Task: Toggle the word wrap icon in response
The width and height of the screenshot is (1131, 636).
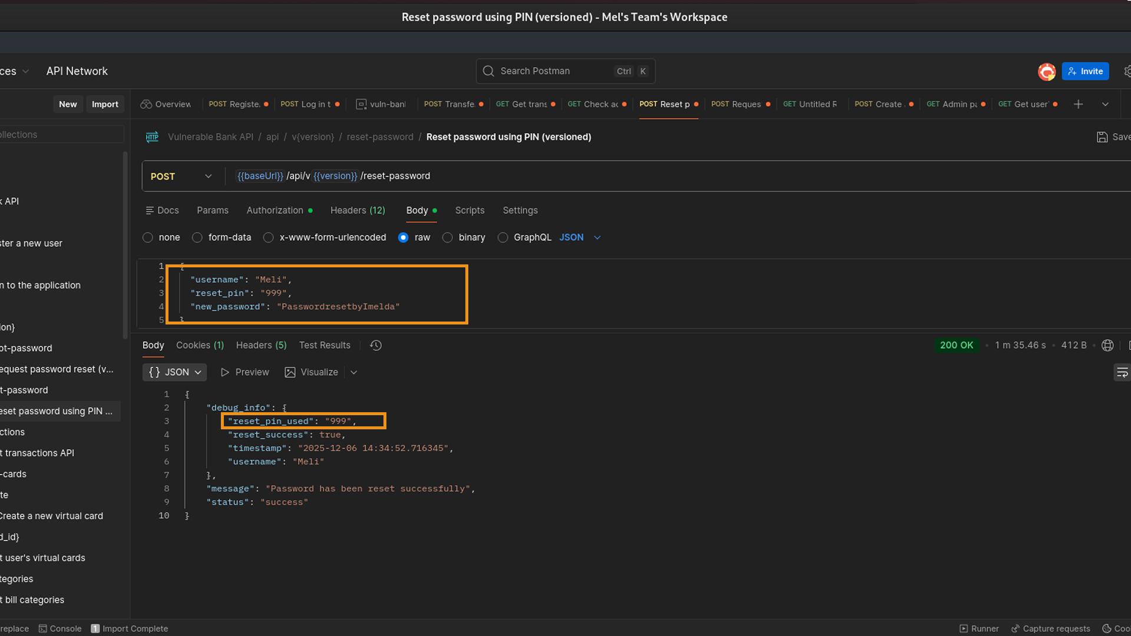Action: click(x=1122, y=372)
